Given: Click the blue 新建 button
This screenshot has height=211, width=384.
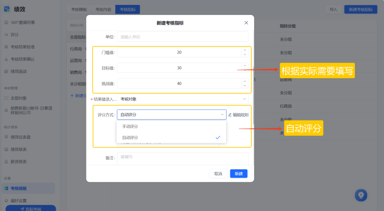Looking at the screenshot, I should click(239, 173).
